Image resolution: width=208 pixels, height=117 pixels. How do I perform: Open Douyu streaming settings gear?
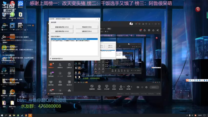tap(146, 87)
